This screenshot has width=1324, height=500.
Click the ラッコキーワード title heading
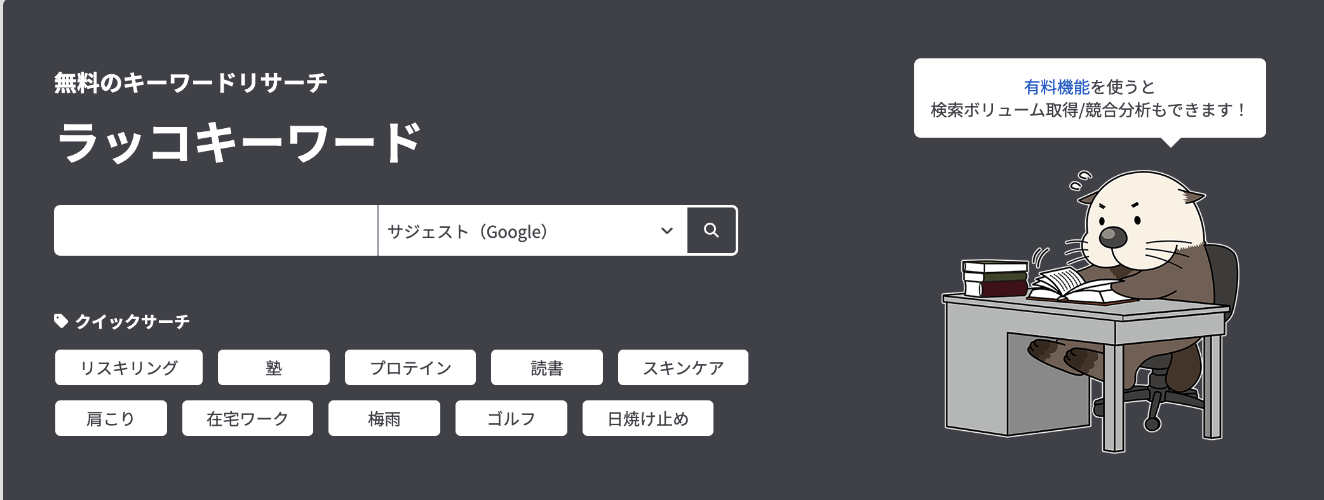(x=239, y=142)
